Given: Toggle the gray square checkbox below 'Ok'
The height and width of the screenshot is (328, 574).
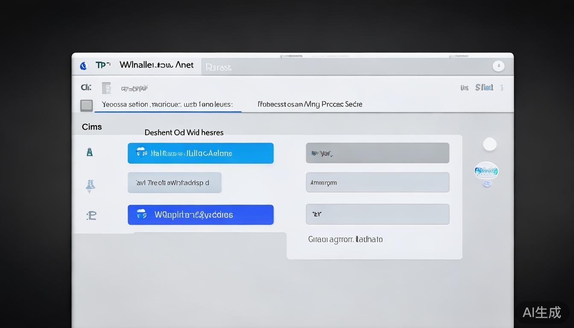Looking at the screenshot, I should [87, 105].
